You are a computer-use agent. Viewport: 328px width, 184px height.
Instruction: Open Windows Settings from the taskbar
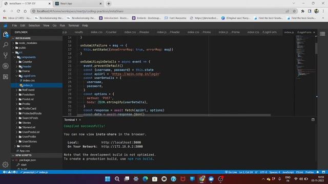(x=136, y=179)
